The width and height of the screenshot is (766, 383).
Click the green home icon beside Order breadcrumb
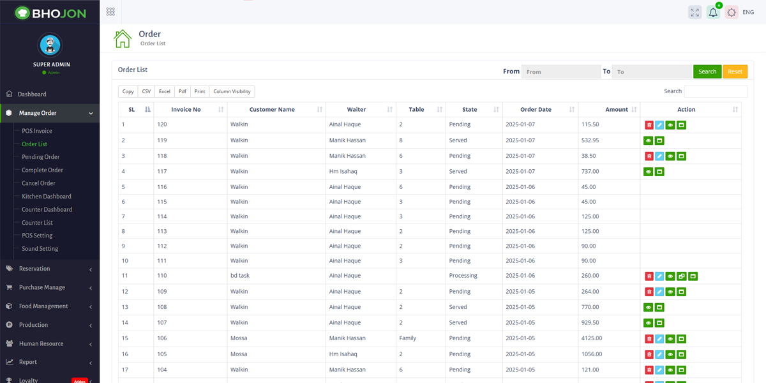121,38
